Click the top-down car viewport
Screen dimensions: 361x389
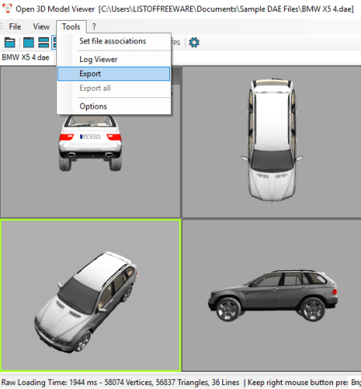pyautogui.click(x=272, y=142)
